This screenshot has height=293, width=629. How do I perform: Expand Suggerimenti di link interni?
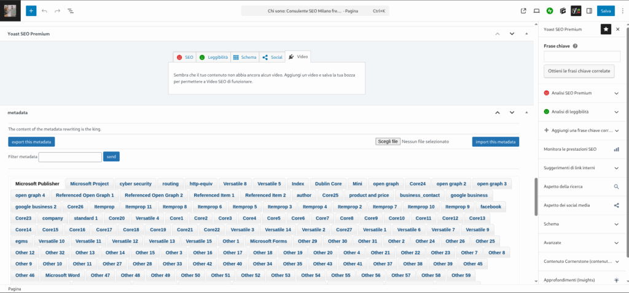[x=581, y=168]
